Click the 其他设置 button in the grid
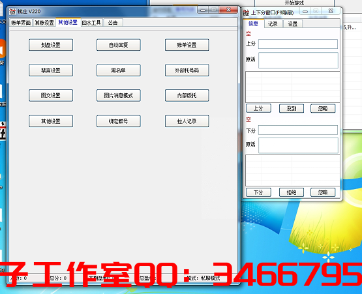Image resolution: width=362 pixels, height=294 pixels. [51, 121]
